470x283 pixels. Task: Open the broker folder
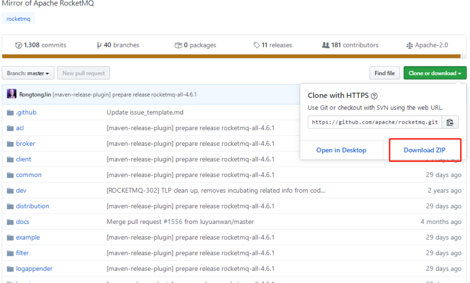(25, 144)
